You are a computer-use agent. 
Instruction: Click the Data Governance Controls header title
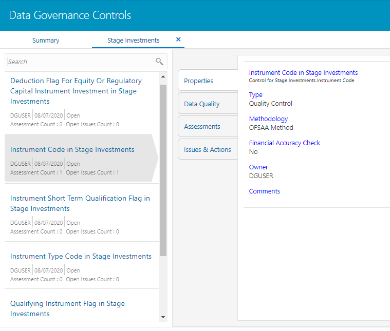click(70, 15)
